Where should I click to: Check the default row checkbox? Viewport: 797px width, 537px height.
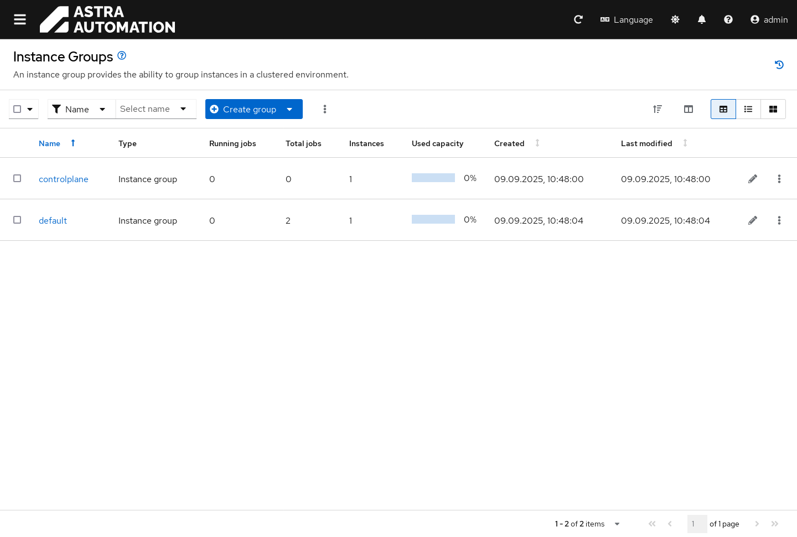pos(17,220)
